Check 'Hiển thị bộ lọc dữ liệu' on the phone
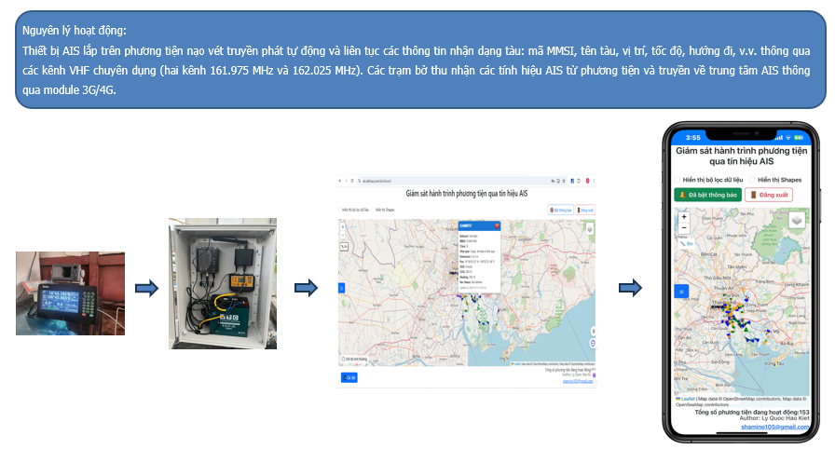The height and width of the screenshot is (449, 835). (678, 180)
